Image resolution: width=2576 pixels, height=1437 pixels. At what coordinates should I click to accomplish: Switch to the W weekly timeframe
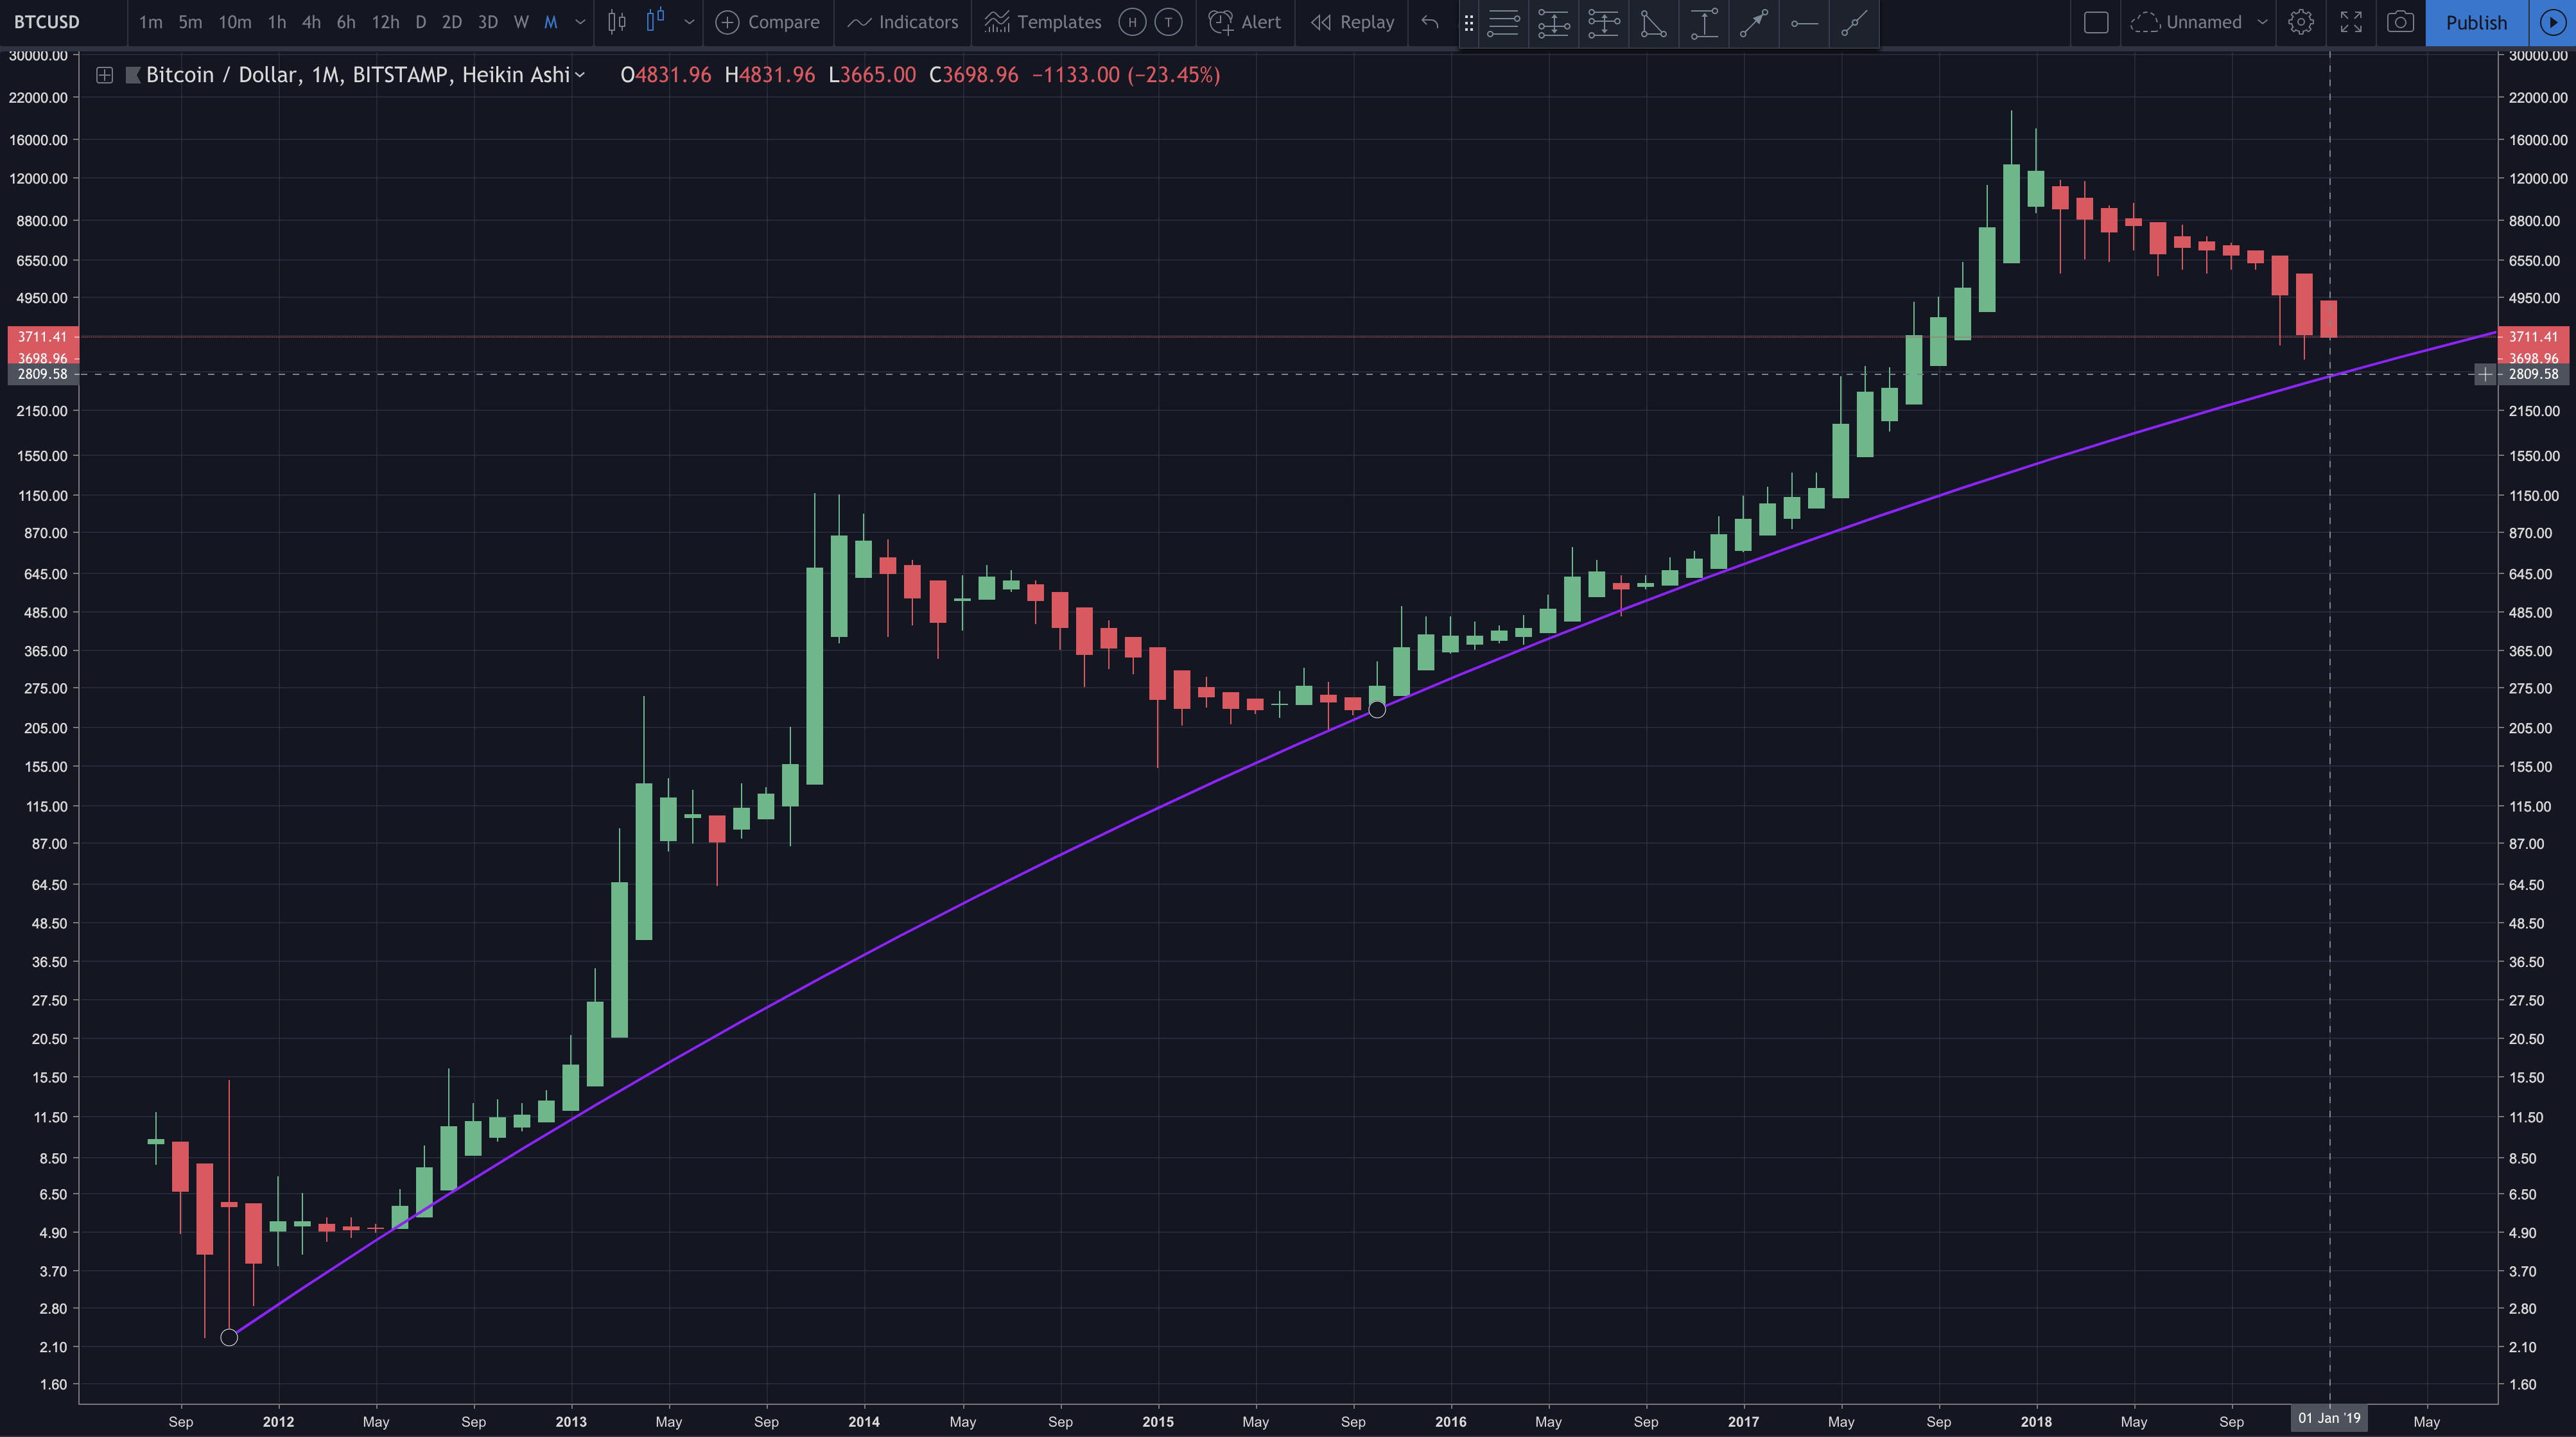(520, 22)
